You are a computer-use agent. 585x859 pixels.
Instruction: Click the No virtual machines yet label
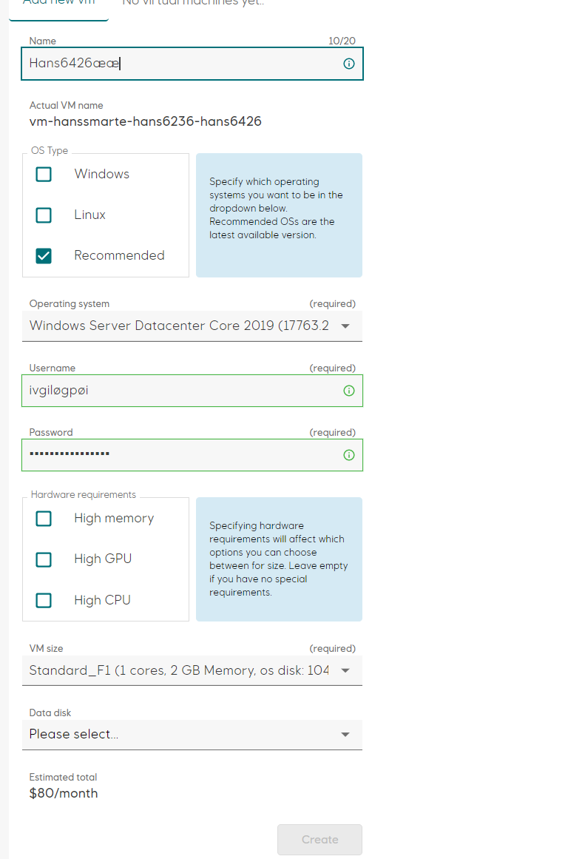194,4
